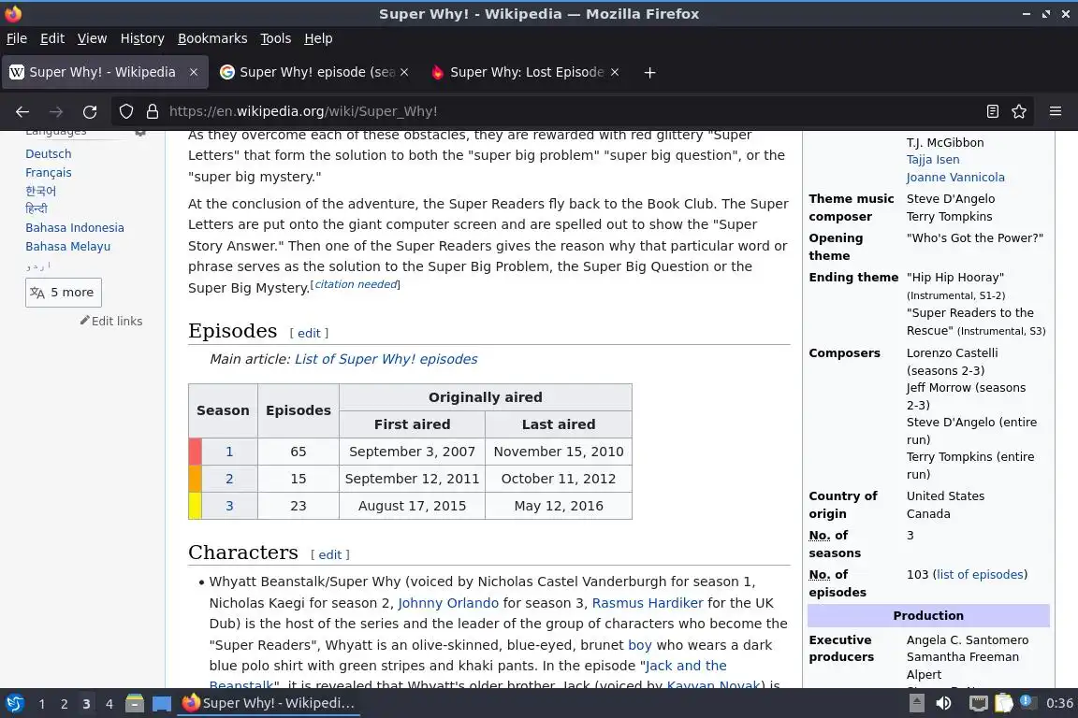Viewport: 1078px width, 718px height.
Task: Close the Super Why! episode search tab
Action: pos(404,72)
